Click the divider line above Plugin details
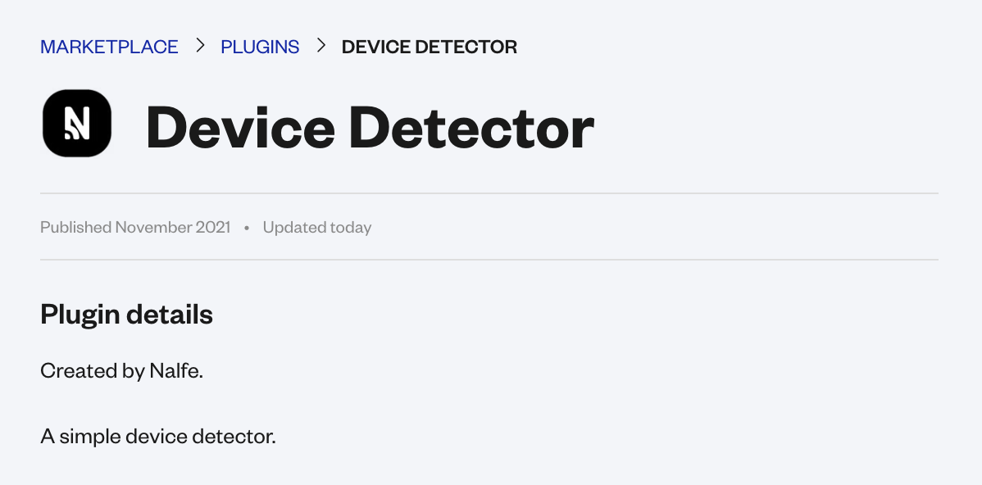The width and height of the screenshot is (982, 485). [489, 260]
